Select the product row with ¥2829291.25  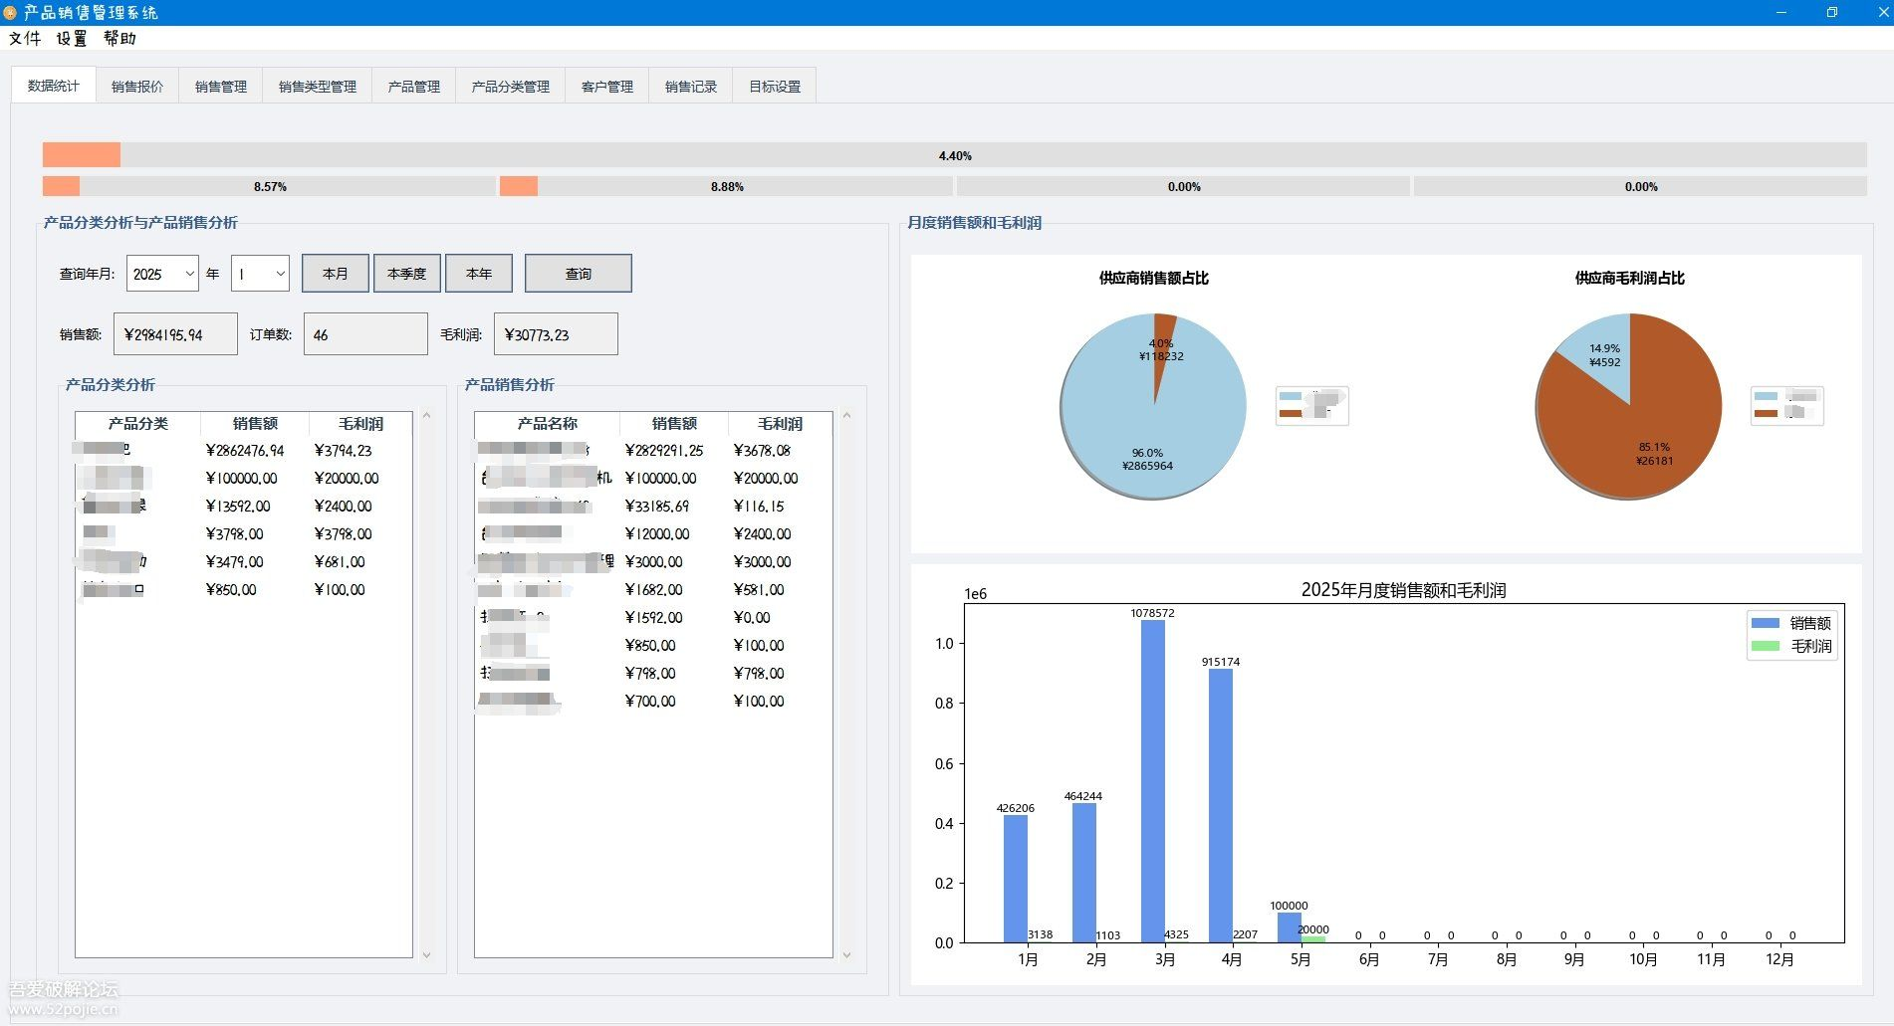[x=653, y=451]
